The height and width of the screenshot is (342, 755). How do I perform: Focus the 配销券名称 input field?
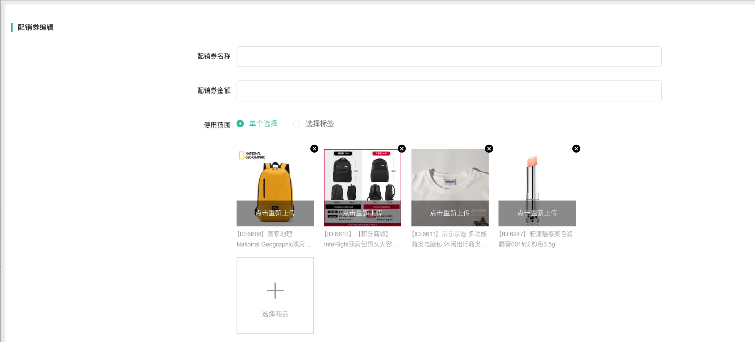[449, 56]
